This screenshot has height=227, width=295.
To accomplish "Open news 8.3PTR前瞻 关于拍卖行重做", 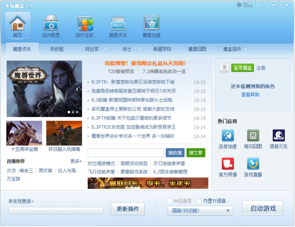I will point(131,118).
